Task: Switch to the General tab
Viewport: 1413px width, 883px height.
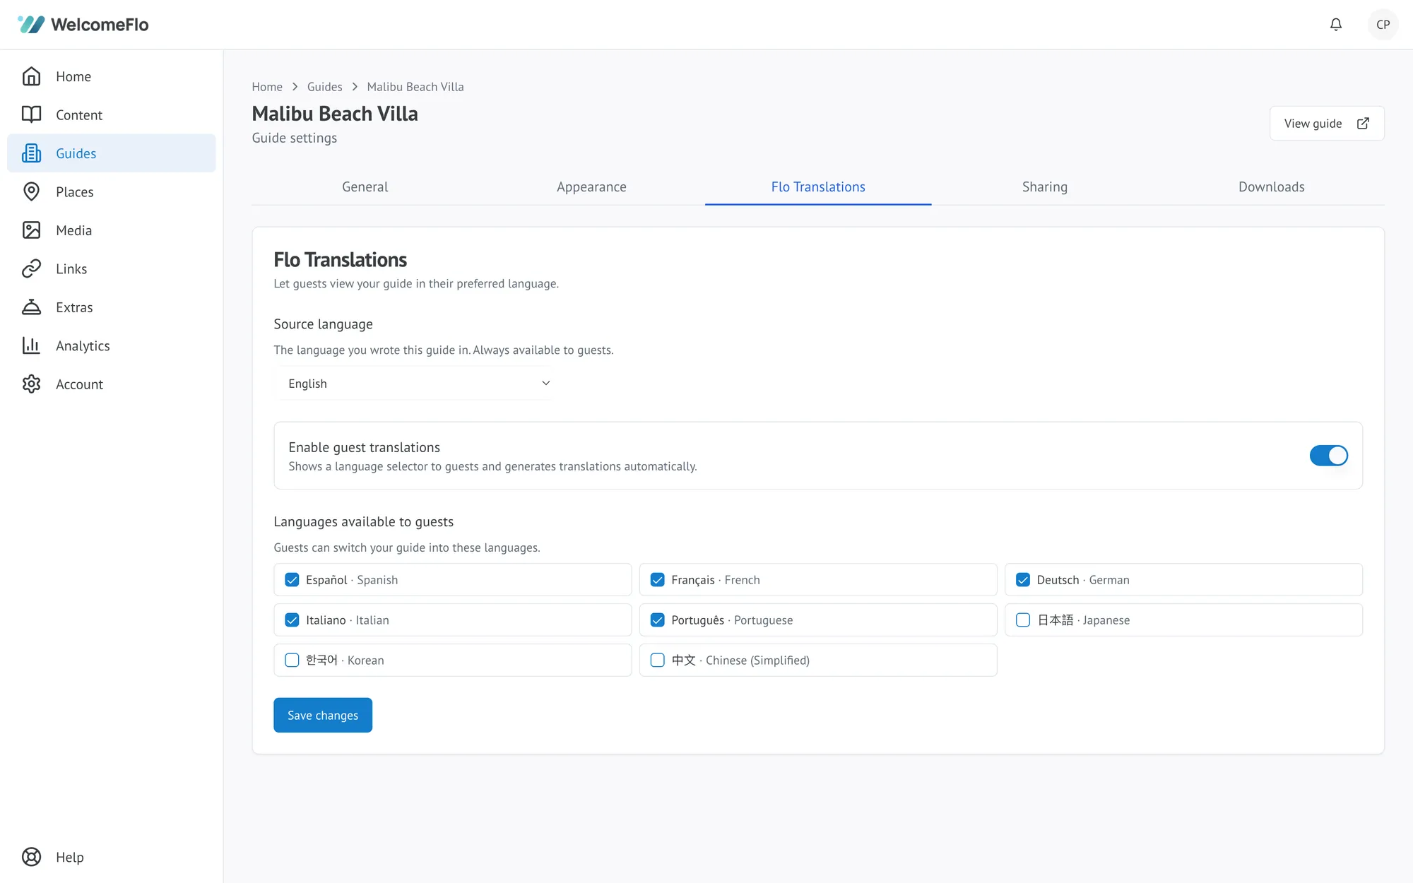Action: tap(365, 187)
